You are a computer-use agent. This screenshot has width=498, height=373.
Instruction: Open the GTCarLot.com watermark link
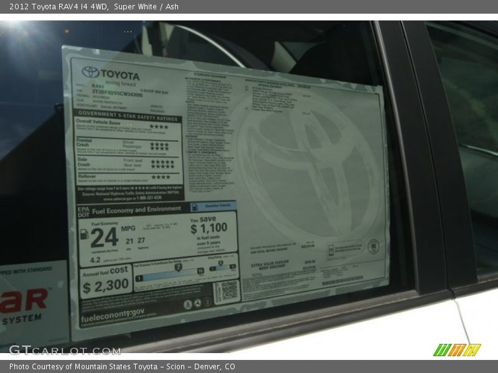click(64, 350)
